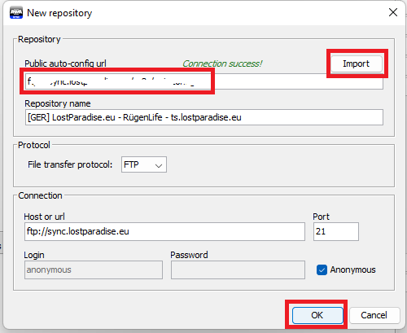Click the 'Port' label

click(321, 217)
